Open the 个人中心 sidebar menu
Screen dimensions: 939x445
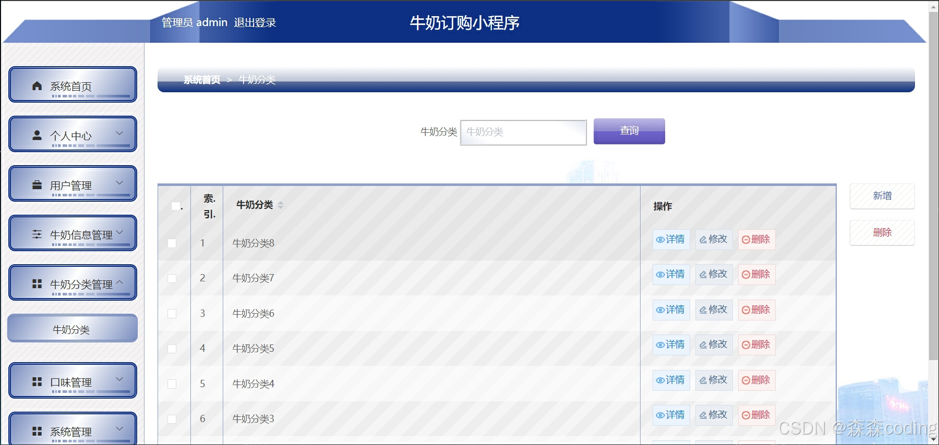click(73, 134)
